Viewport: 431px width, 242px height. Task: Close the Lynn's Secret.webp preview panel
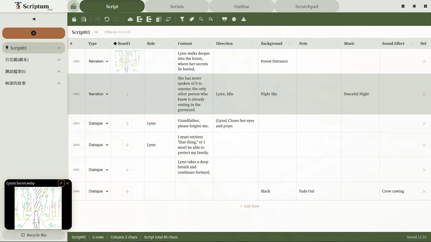(67, 183)
